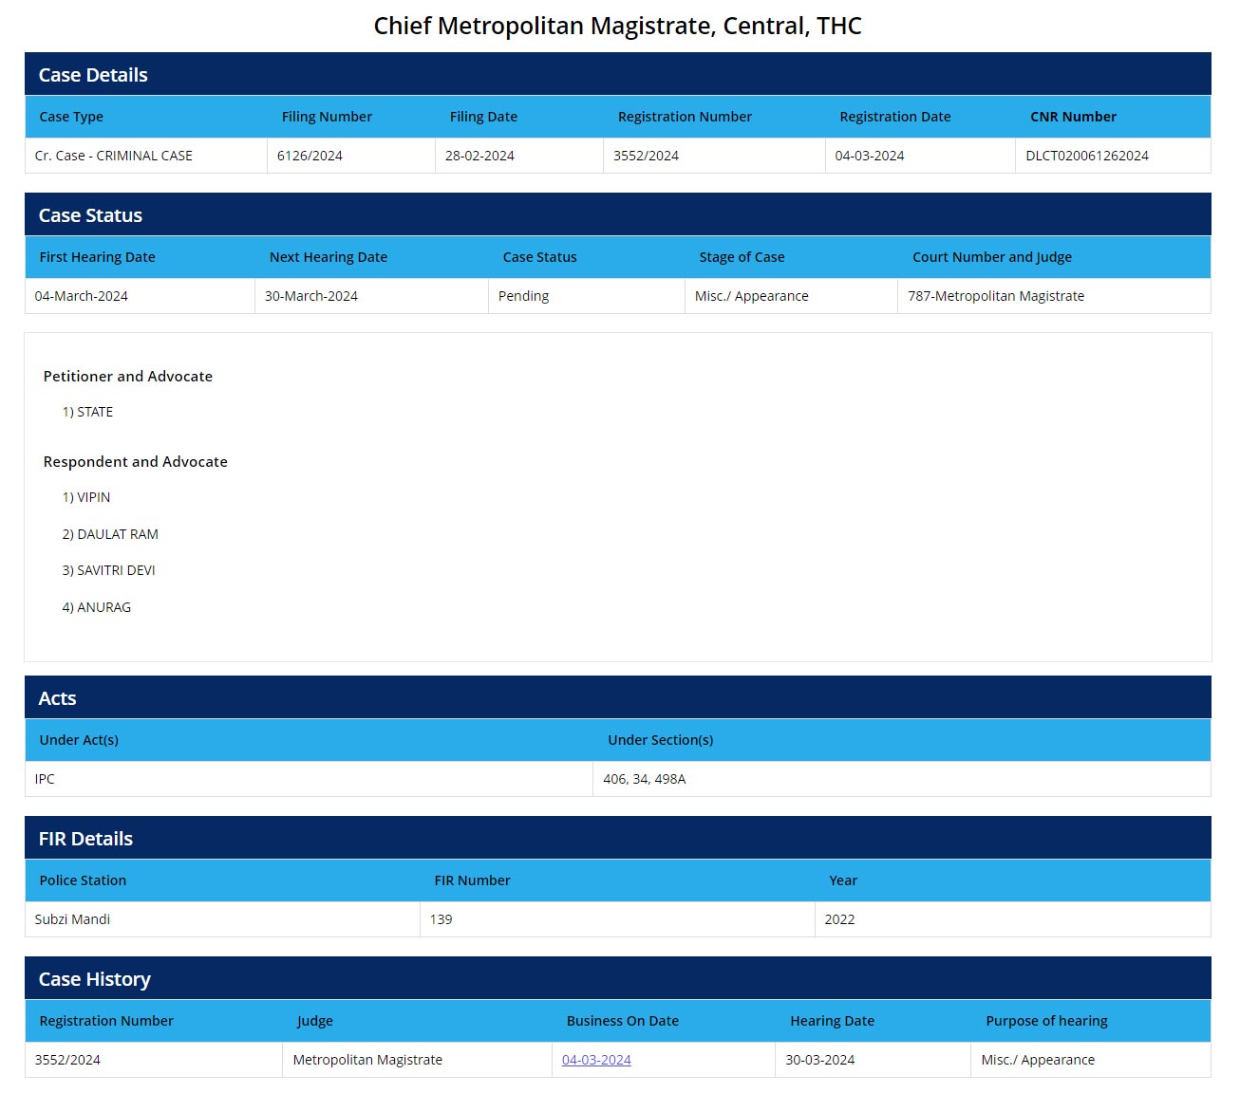The width and height of the screenshot is (1240, 1093).
Task: Click the filing date 28-02-2024 cell
Action: 479,156
